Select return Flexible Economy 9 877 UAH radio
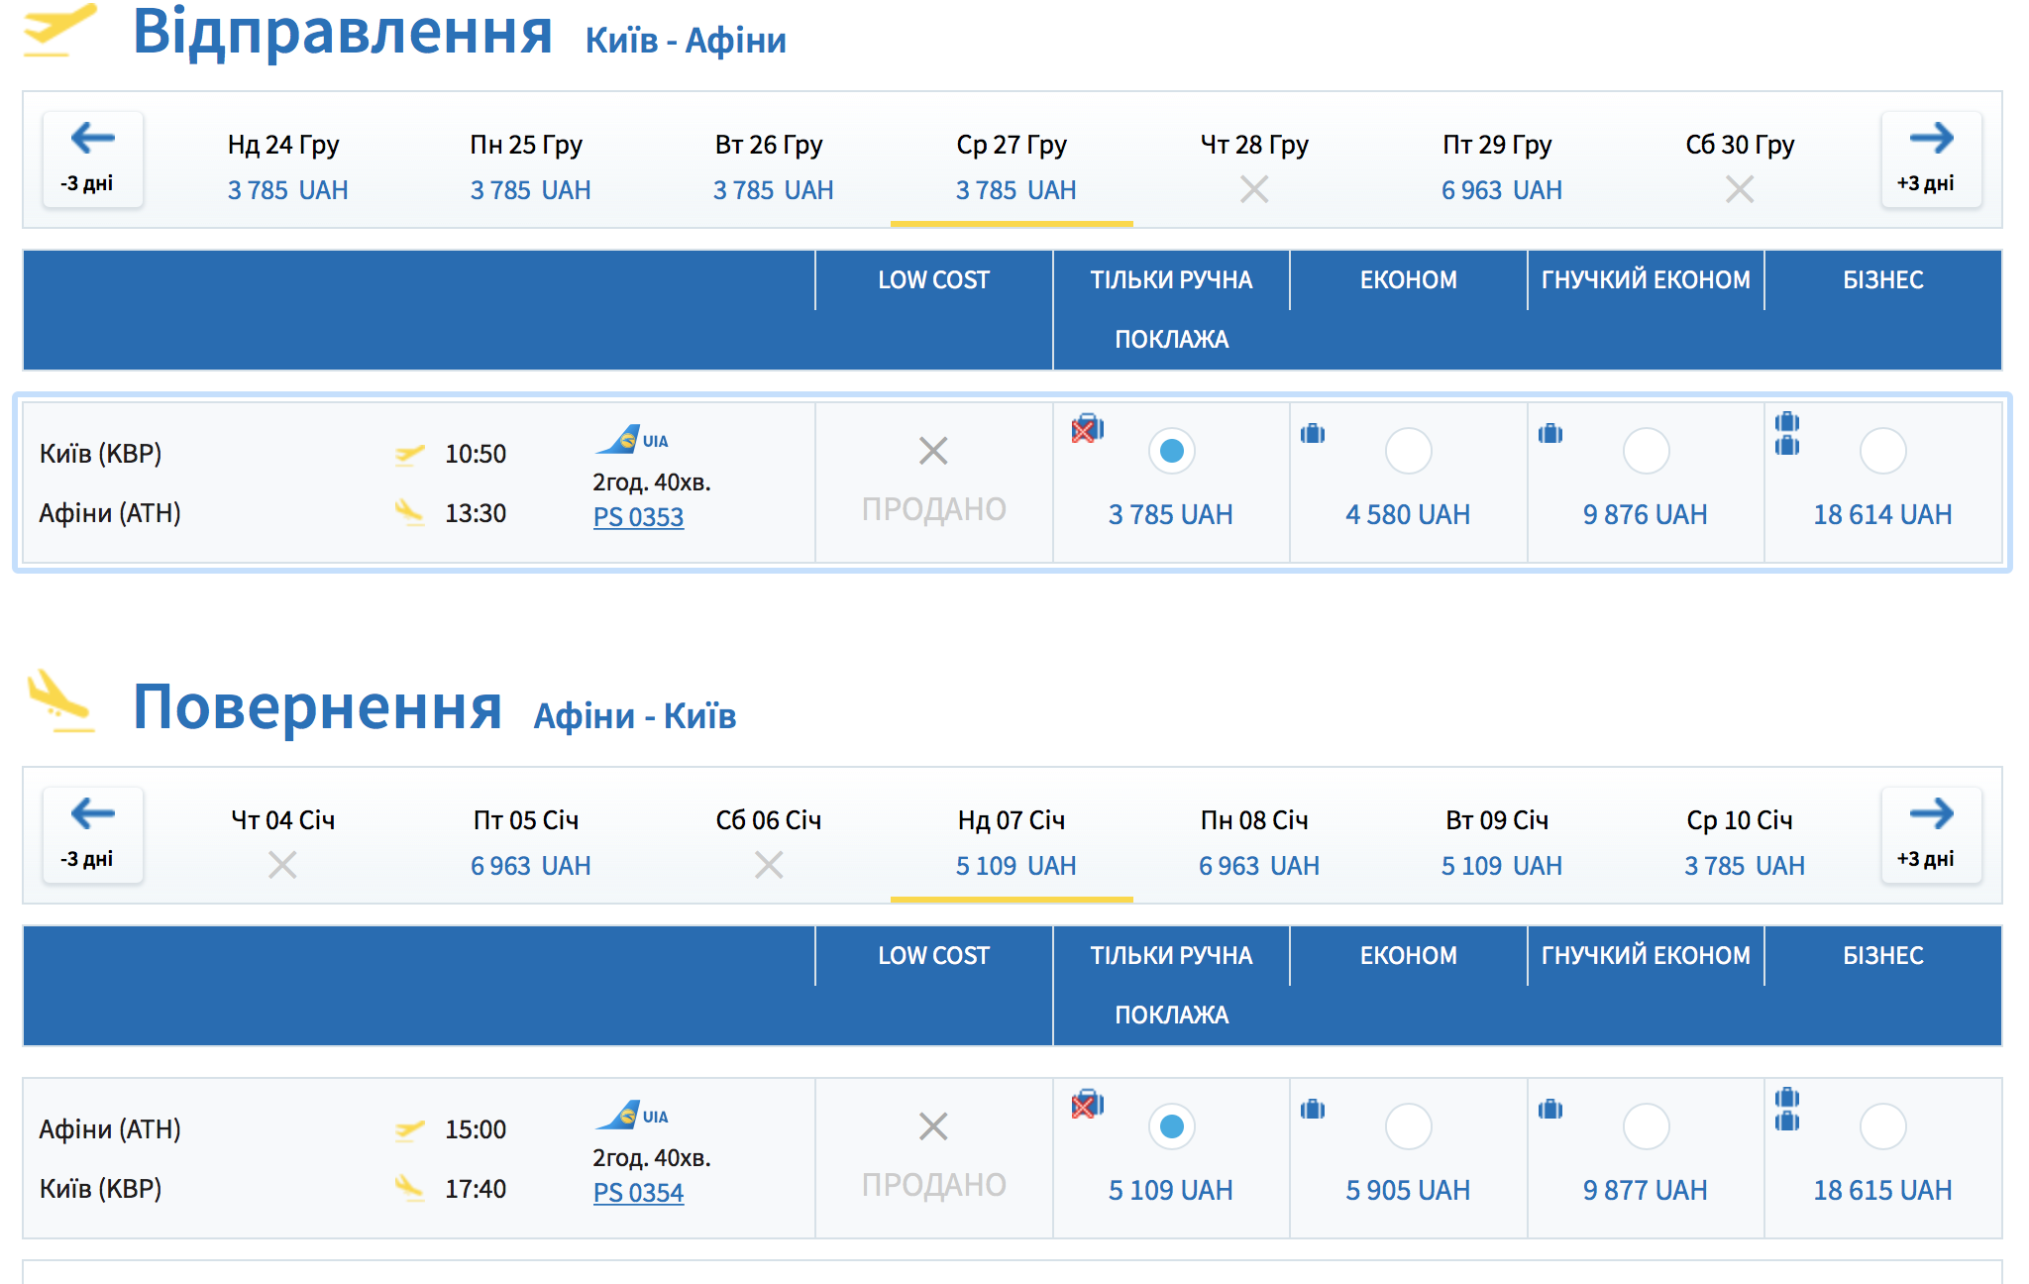 (x=1646, y=1126)
